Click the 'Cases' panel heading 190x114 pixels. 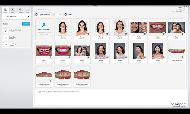tap(5, 24)
